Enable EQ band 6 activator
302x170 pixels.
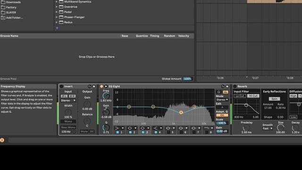pyautogui.click(x=181, y=132)
